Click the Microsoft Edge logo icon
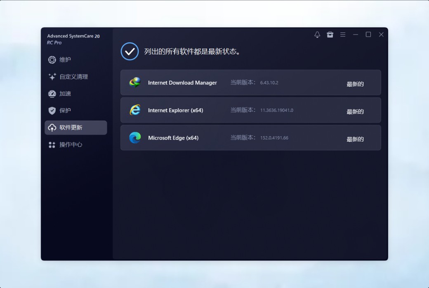 coord(135,137)
